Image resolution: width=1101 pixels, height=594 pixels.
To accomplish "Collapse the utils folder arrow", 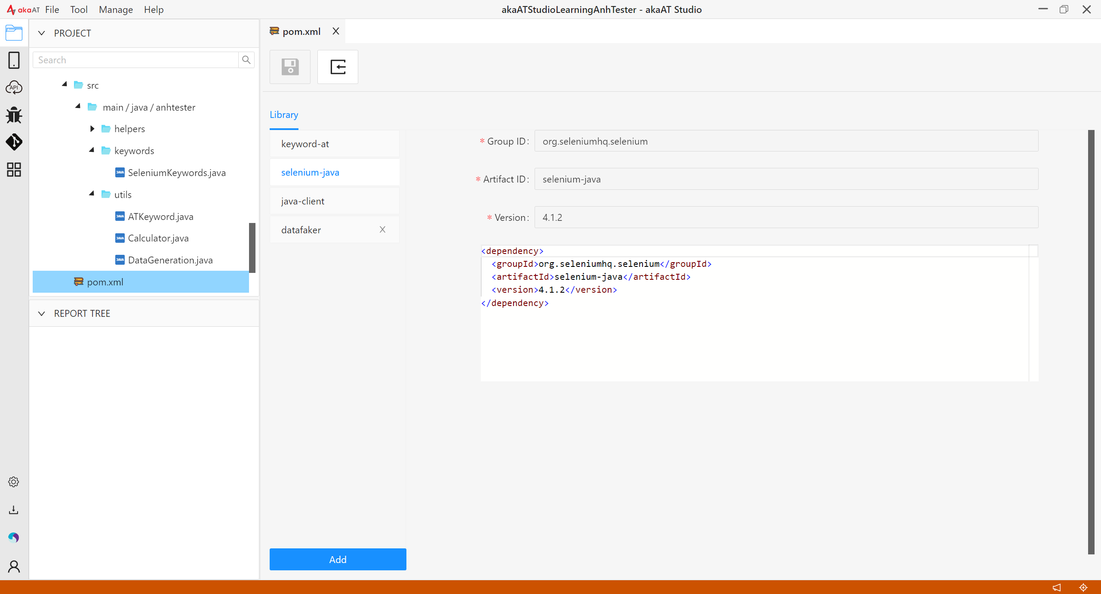I will (92, 194).
